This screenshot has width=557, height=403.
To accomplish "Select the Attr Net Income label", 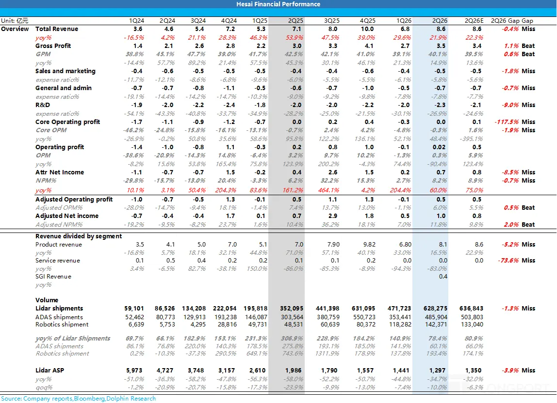I will (60, 172).
